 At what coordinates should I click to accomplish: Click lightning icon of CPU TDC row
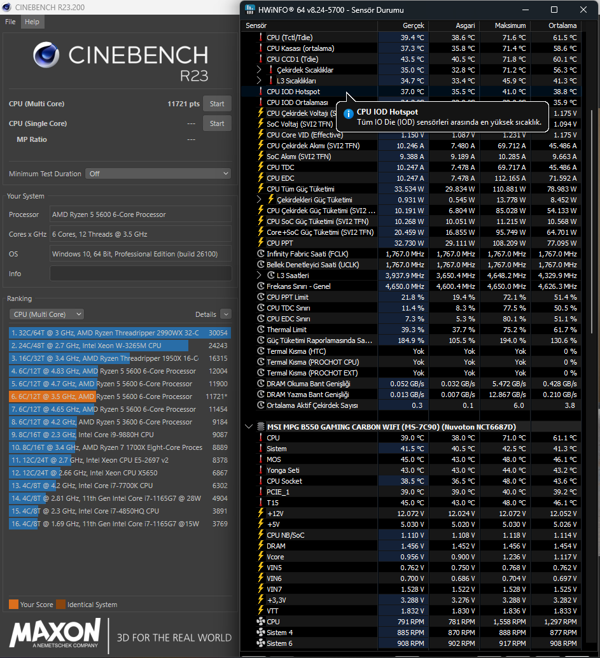tap(261, 167)
